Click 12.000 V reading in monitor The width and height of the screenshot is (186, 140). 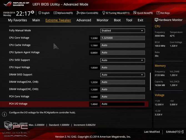(x=159, y=105)
